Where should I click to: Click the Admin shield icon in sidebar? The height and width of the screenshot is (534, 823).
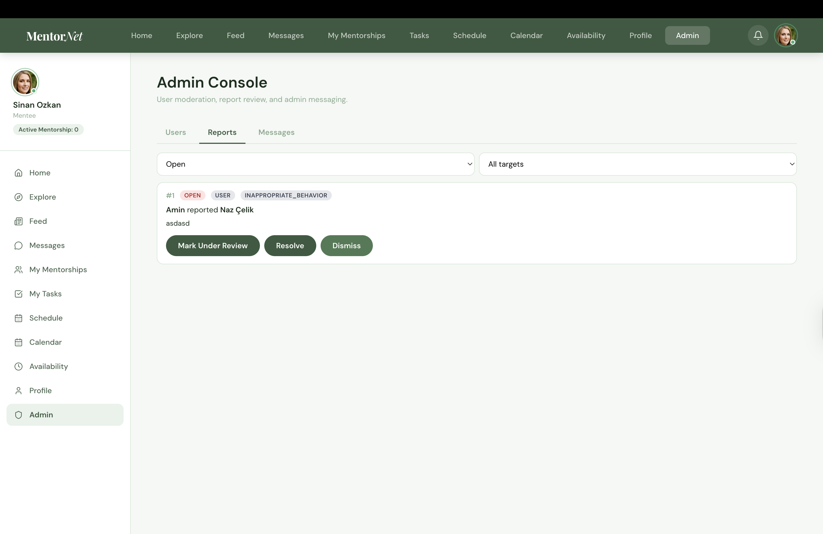[18, 414]
